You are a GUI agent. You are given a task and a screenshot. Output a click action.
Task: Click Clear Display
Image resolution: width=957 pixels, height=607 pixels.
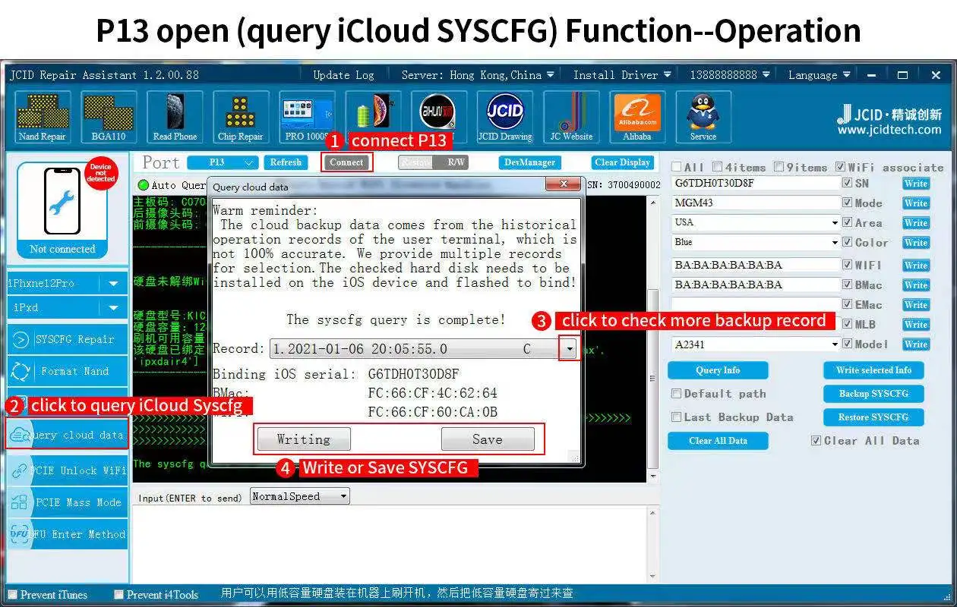point(623,162)
